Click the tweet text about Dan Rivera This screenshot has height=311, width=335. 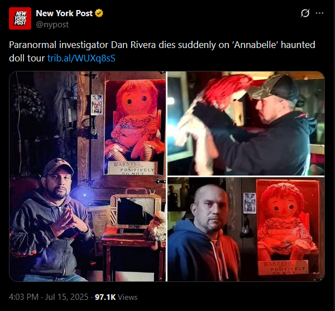pos(162,51)
